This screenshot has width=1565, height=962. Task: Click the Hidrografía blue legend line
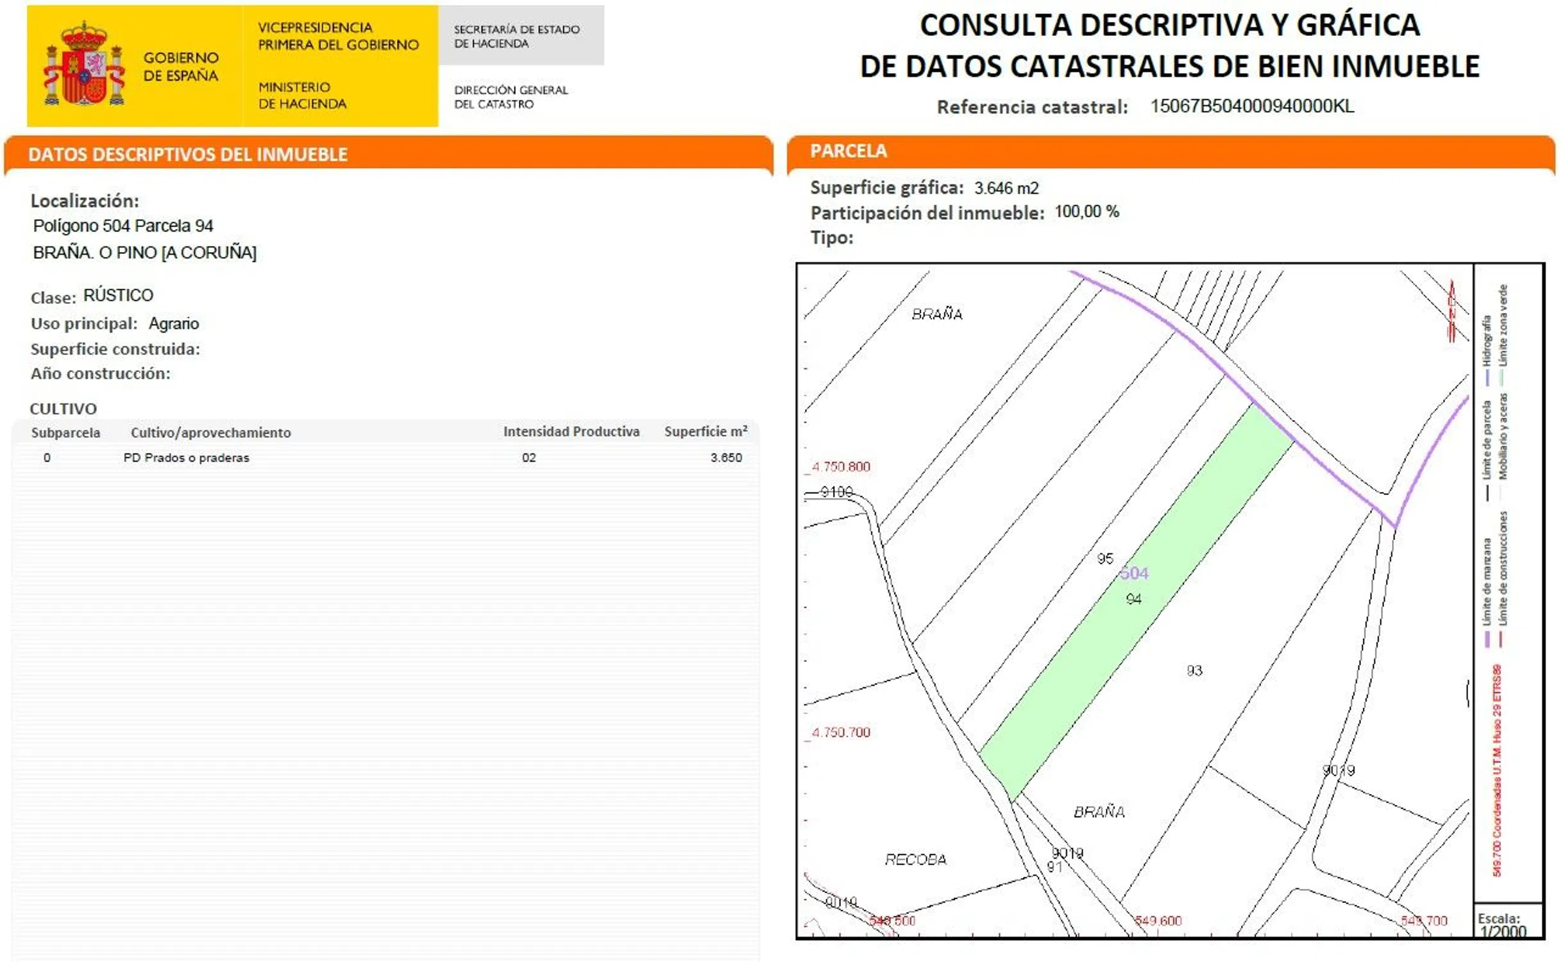point(1487,378)
